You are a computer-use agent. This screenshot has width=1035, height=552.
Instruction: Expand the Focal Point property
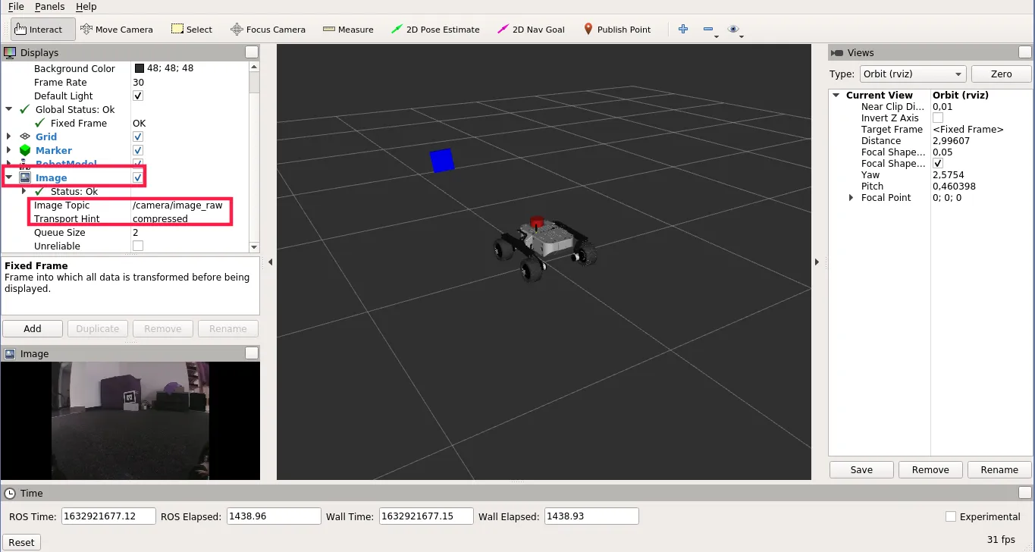tap(851, 197)
